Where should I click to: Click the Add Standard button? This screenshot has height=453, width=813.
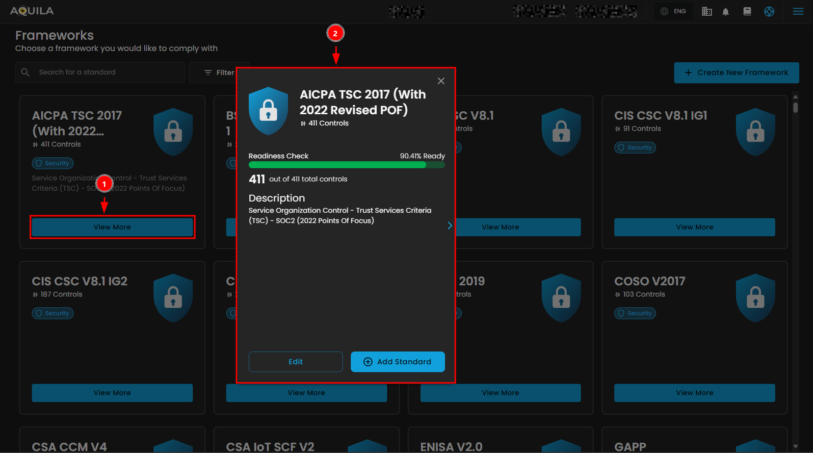point(397,362)
